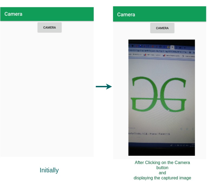Select the captured GfG logo photo
The image size is (207, 181).
pos(162,98)
